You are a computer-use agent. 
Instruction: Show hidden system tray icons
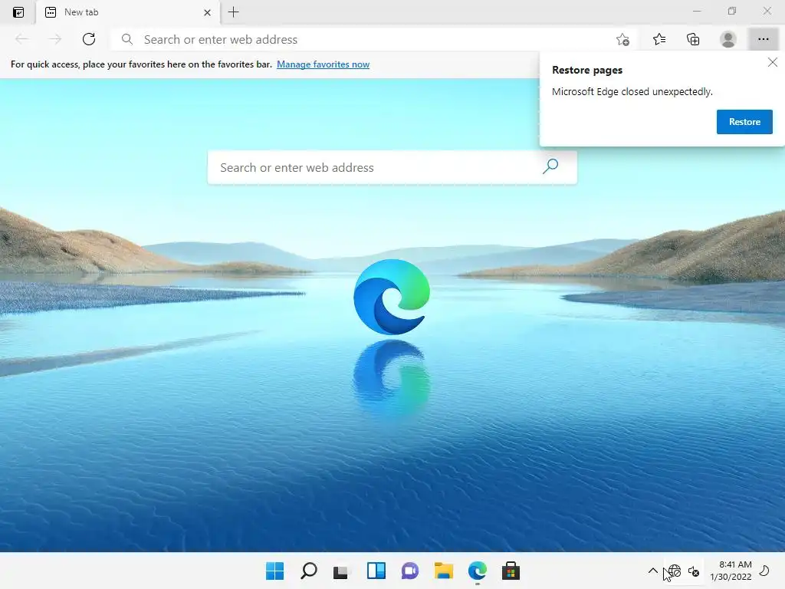[x=653, y=571]
